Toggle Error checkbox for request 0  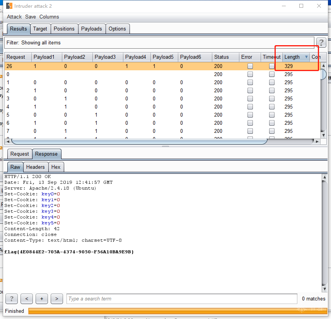point(250,74)
